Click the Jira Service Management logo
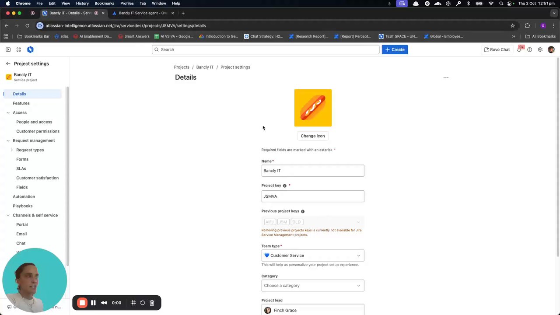The width and height of the screenshot is (560, 315). point(30,49)
